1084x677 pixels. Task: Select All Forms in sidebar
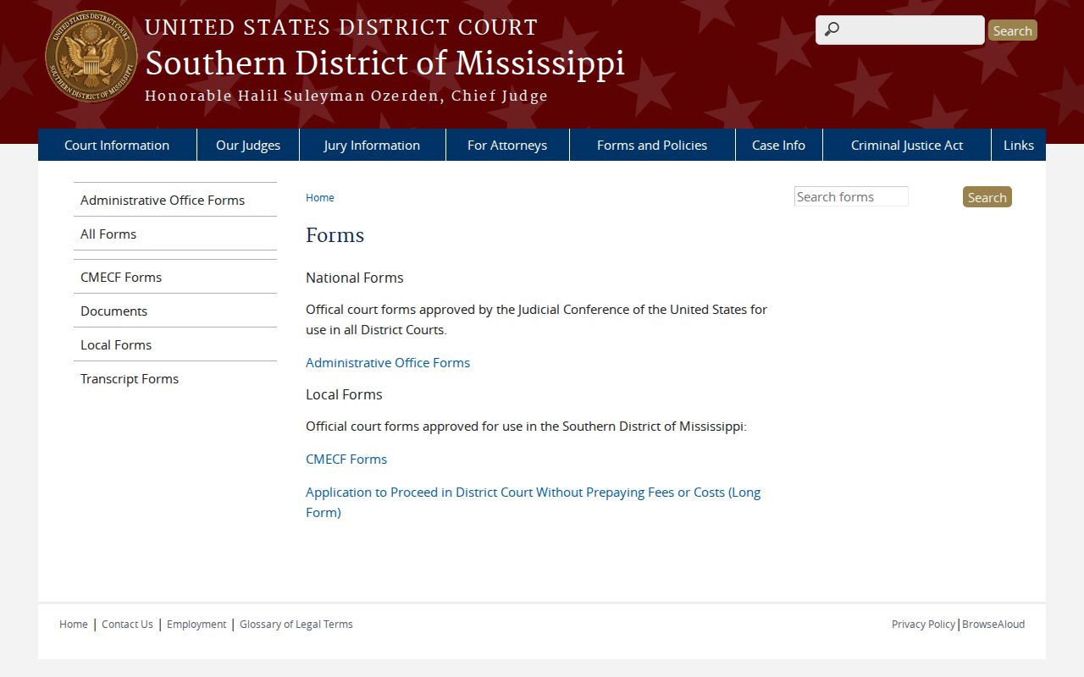pos(175,234)
